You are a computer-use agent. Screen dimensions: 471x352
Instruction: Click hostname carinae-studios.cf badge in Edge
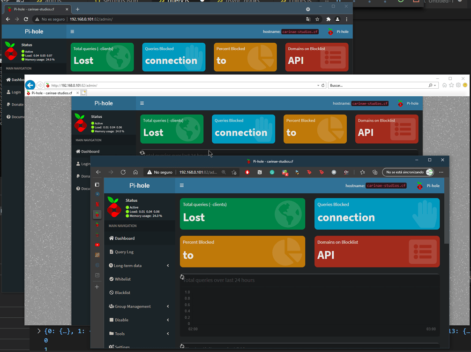(x=386, y=186)
